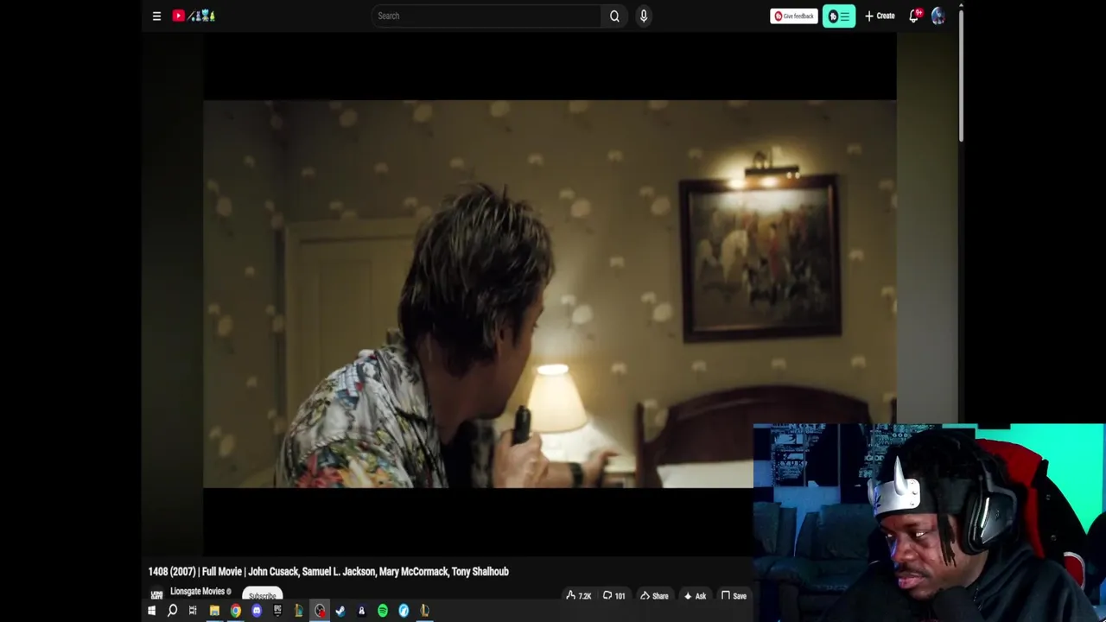The height and width of the screenshot is (622, 1106).
Task: Click the video title '1408 (2007) | Full Movie'
Action: click(x=328, y=571)
